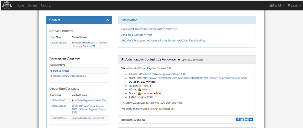Click start time 1/22(Sat) 20:00
This screenshot has width=303, height=128.
point(58,118)
